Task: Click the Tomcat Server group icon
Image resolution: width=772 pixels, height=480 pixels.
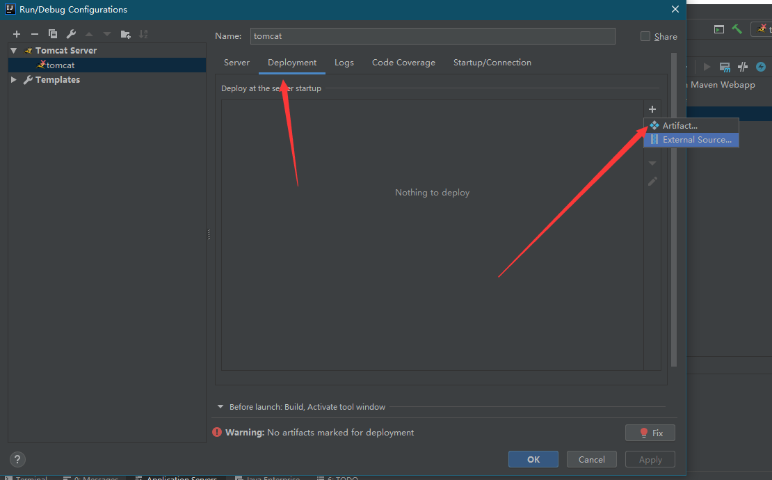Action: pyautogui.click(x=29, y=51)
